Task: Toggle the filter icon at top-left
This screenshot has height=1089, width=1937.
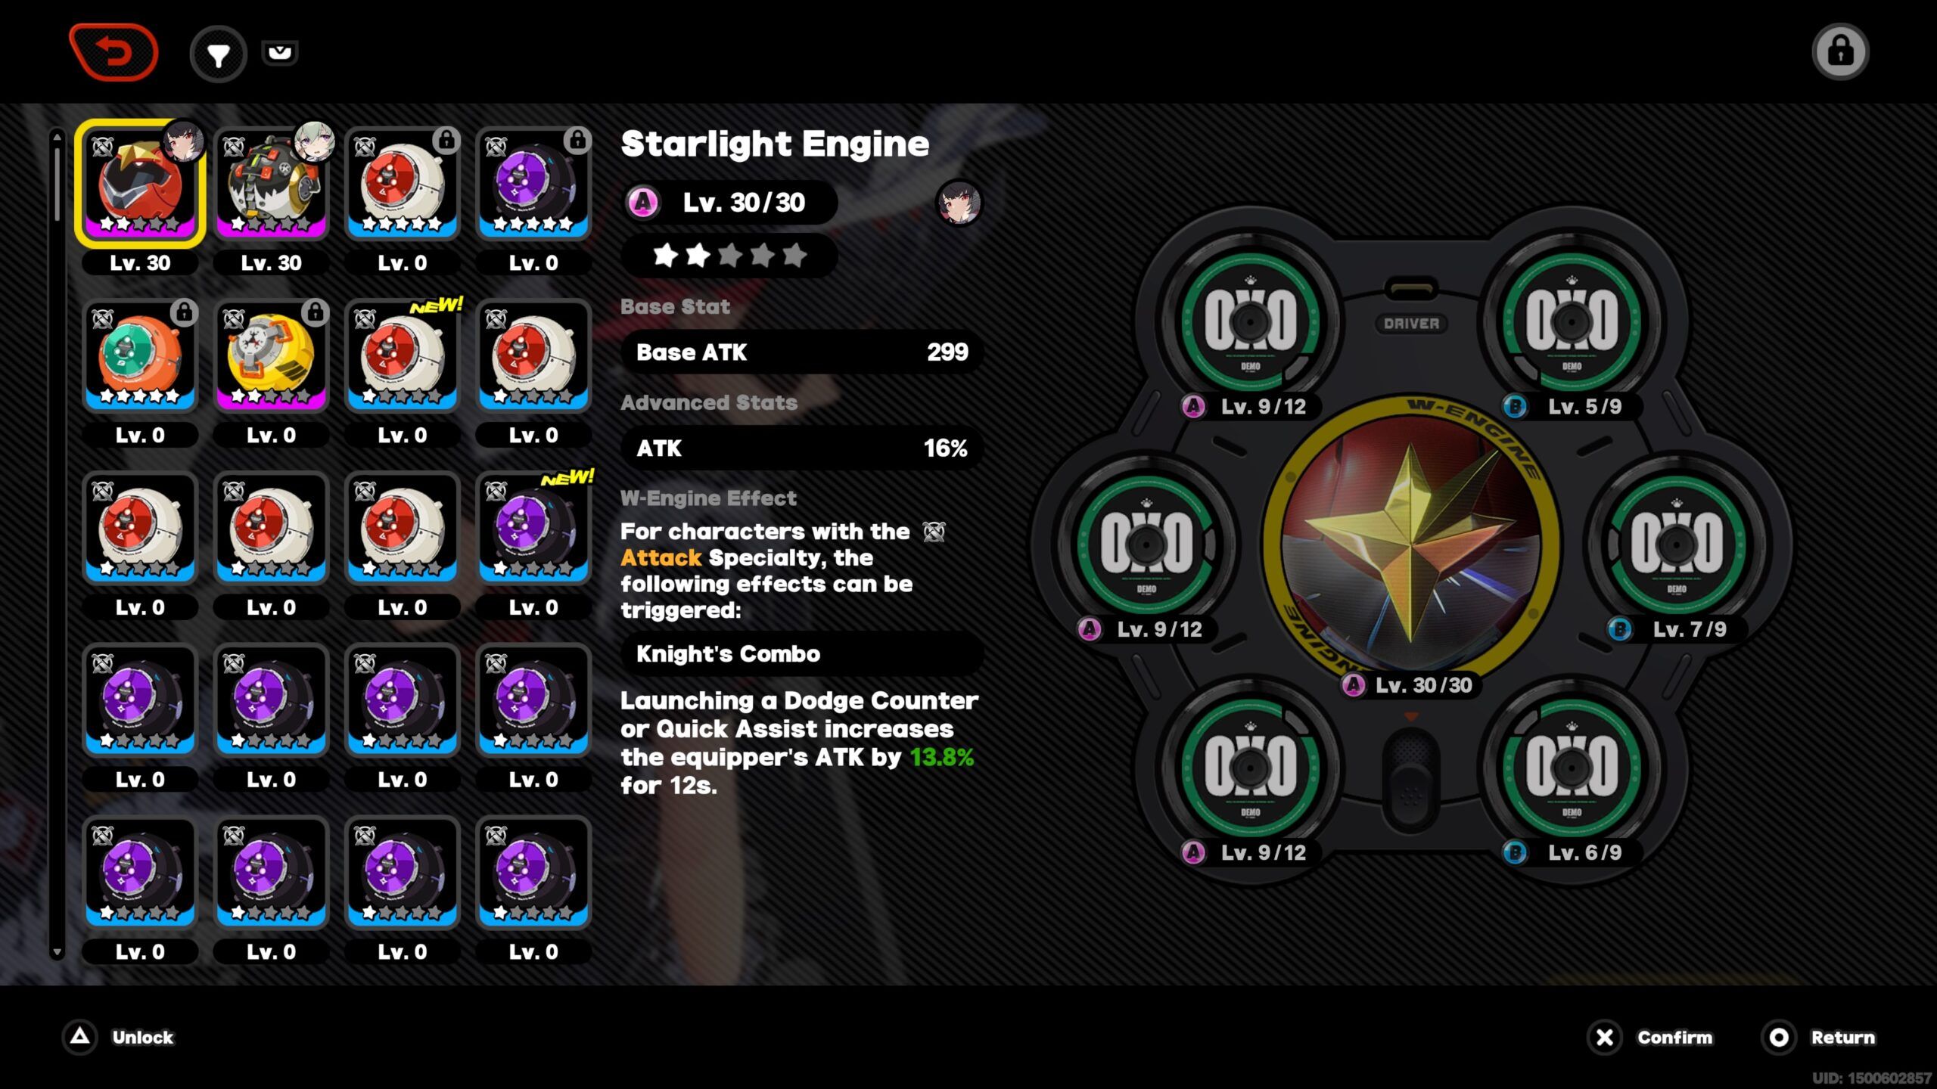Action: pyautogui.click(x=218, y=53)
